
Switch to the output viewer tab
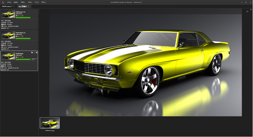click(22, 6)
